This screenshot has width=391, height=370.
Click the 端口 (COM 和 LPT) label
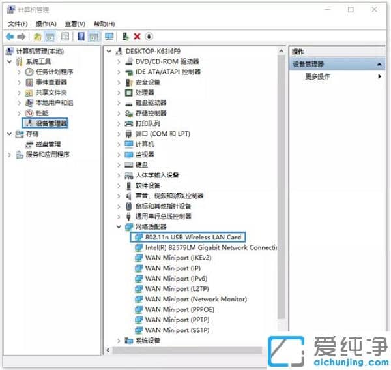click(162, 134)
